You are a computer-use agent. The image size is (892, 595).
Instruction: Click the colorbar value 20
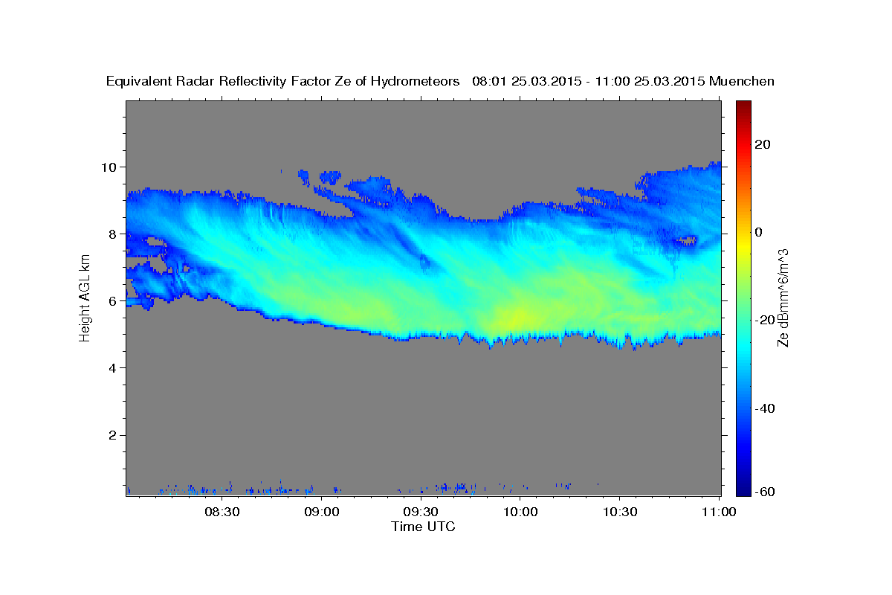[x=763, y=144]
